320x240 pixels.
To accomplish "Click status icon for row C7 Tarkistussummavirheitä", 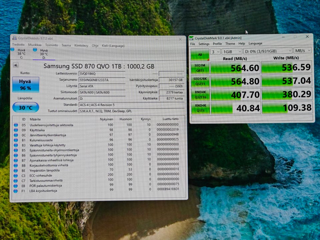I will coord(16,181).
